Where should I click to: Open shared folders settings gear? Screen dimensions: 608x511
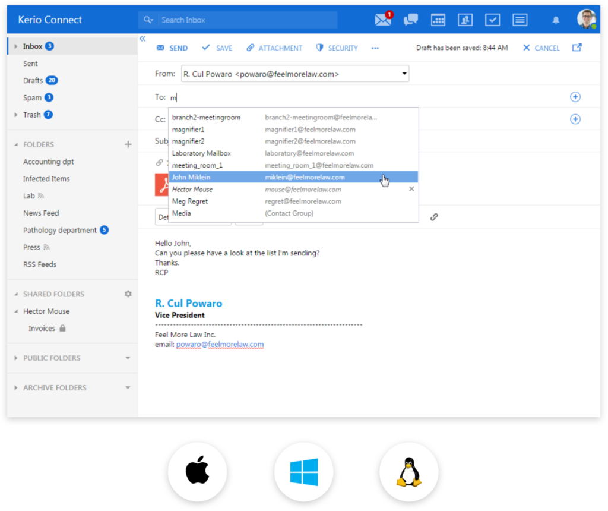pos(128,294)
